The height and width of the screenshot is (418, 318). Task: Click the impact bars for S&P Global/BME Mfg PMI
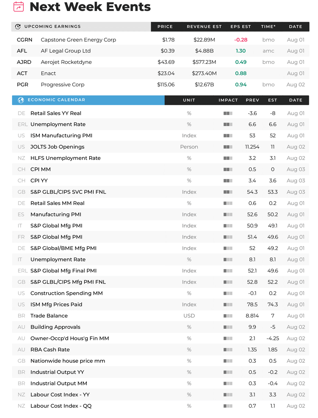tap(228, 248)
